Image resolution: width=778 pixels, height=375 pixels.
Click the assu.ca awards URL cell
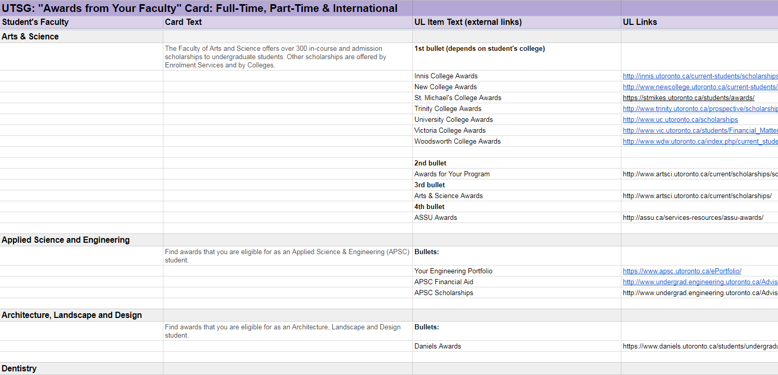click(692, 218)
